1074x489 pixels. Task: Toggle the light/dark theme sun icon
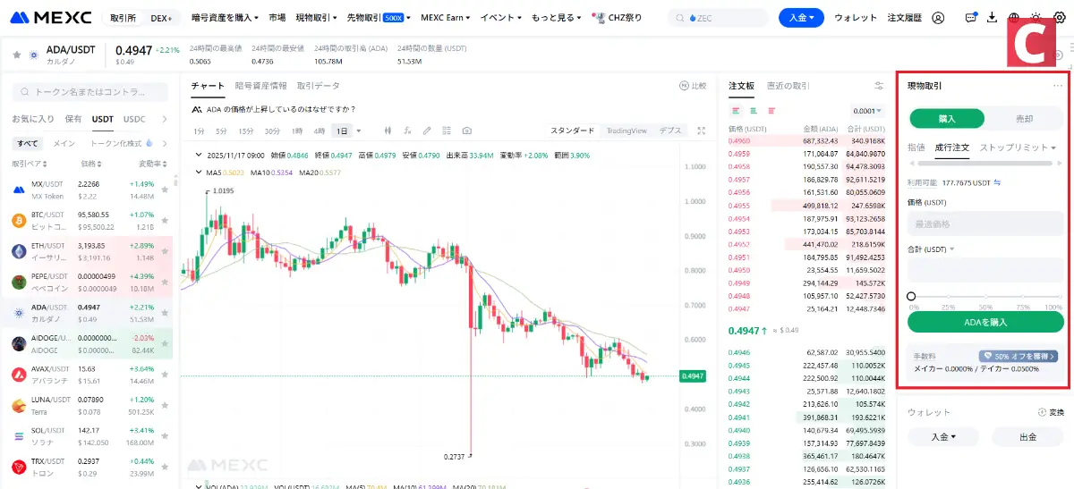point(1036,18)
